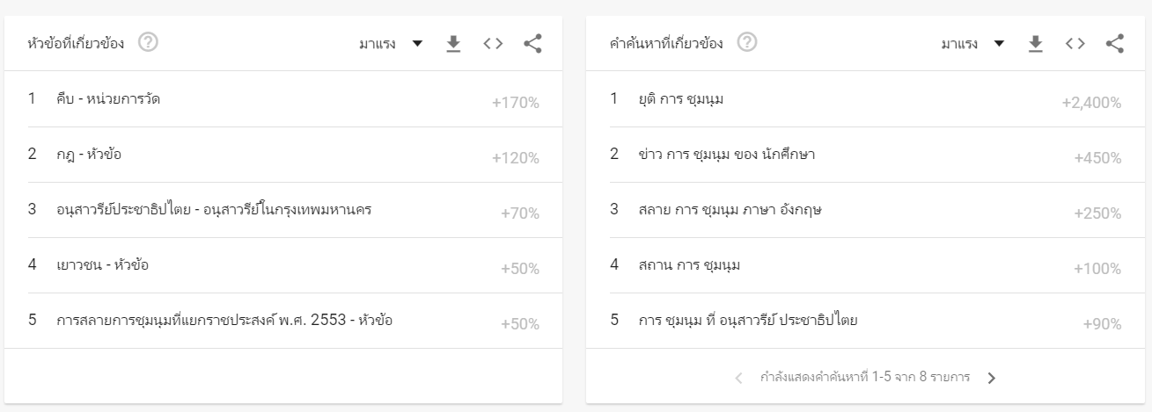This screenshot has height=412, width=1152.
Task: Download related queries data as CSV
Action: [x=1036, y=44]
